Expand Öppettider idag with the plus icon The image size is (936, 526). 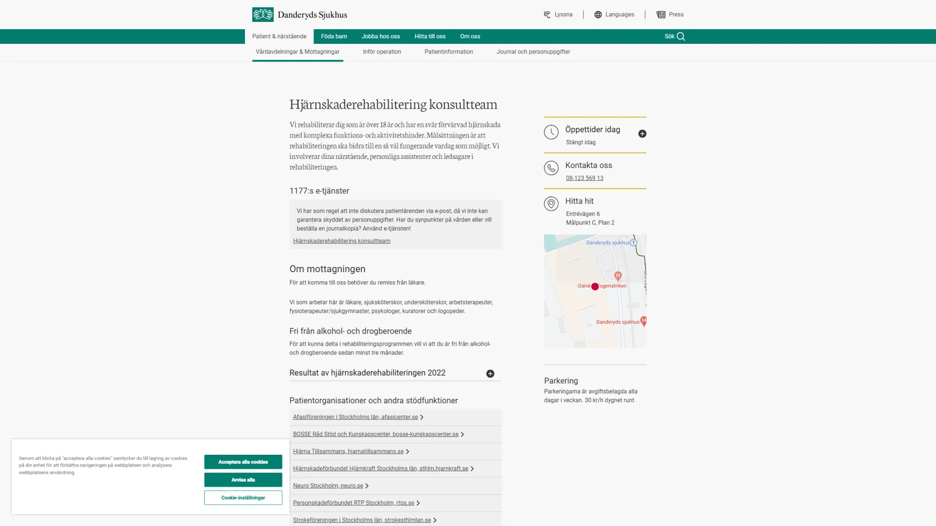point(642,134)
